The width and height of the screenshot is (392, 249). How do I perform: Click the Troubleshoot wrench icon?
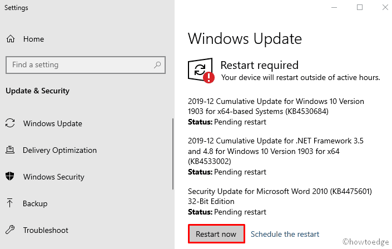coord(10,230)
